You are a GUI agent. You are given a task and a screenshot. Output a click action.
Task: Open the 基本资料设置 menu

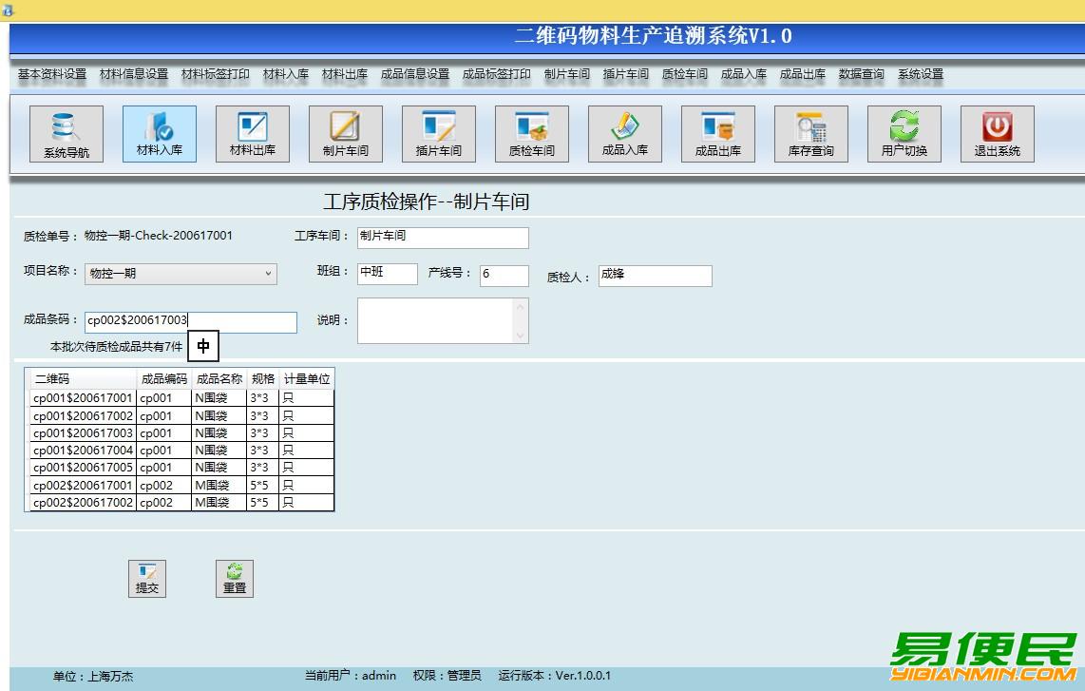click(51, 74)
